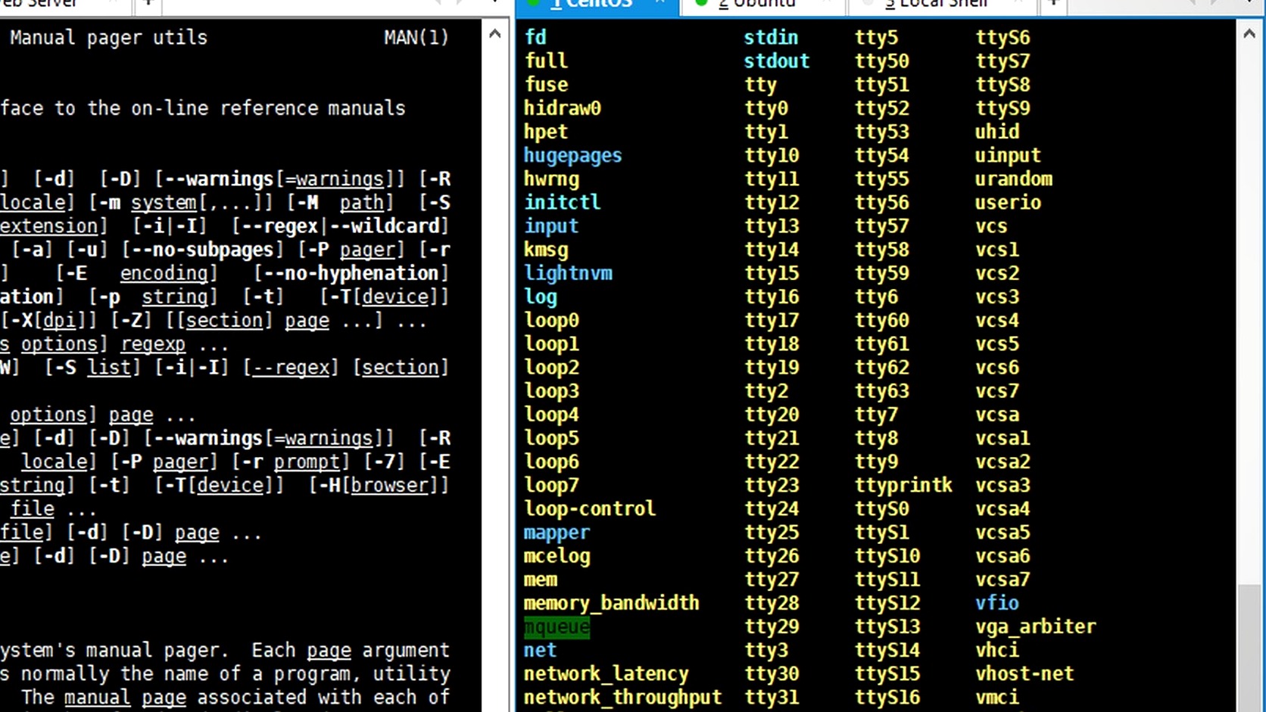The height and width of the screenshot is (712, 1266).
Task: Click the ttyS9 entry
Action: [1002, 109]
